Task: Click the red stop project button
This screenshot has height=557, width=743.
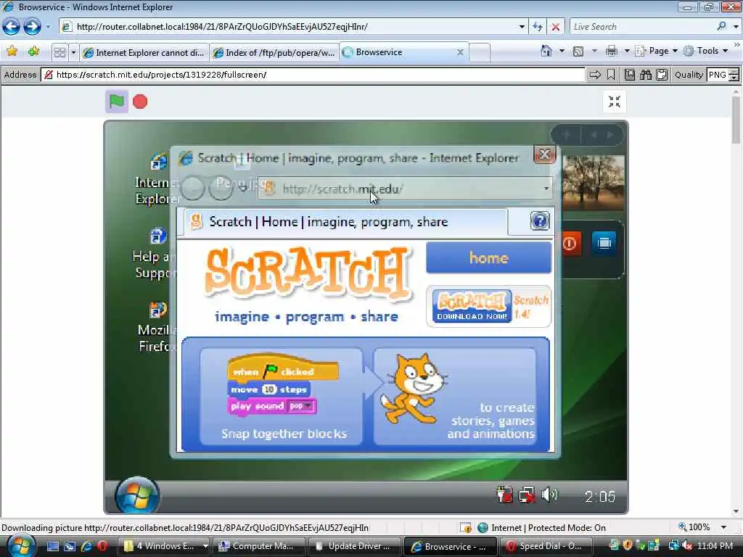Action: tap(140, 102)
